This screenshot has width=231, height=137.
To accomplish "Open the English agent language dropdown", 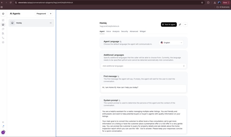I will 171,43.
